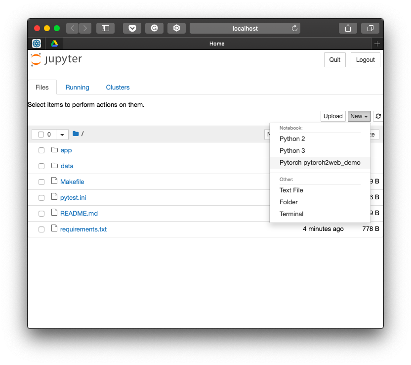411x365 pixels.
Task: Click the requirements.txt file icon
Action: tap(54, 228)
